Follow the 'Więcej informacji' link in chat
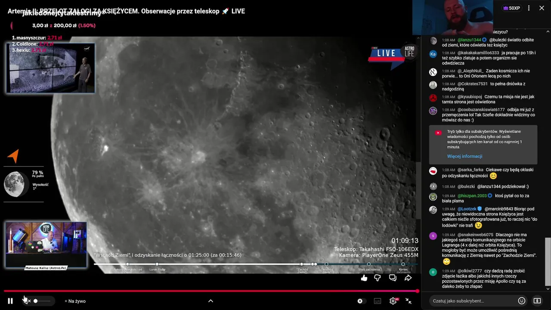551x310 pixels. tap(464, 156)
